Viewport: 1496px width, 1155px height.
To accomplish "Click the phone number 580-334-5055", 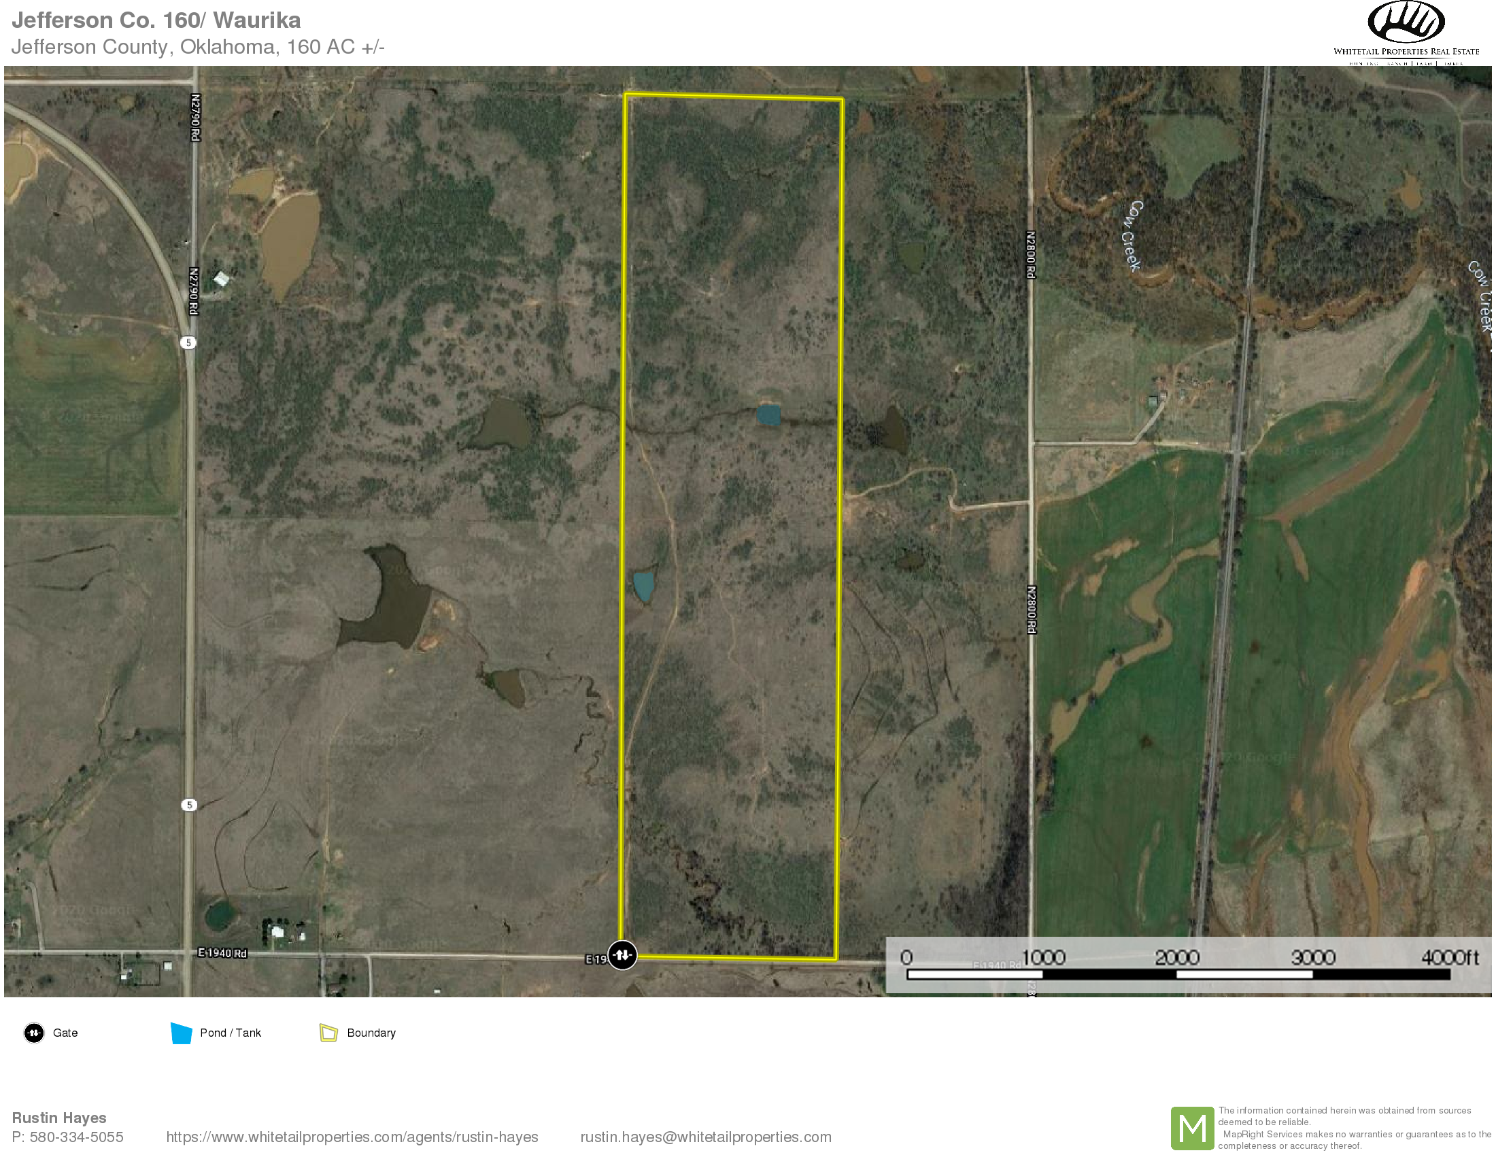I will (x=76, y=1137).
